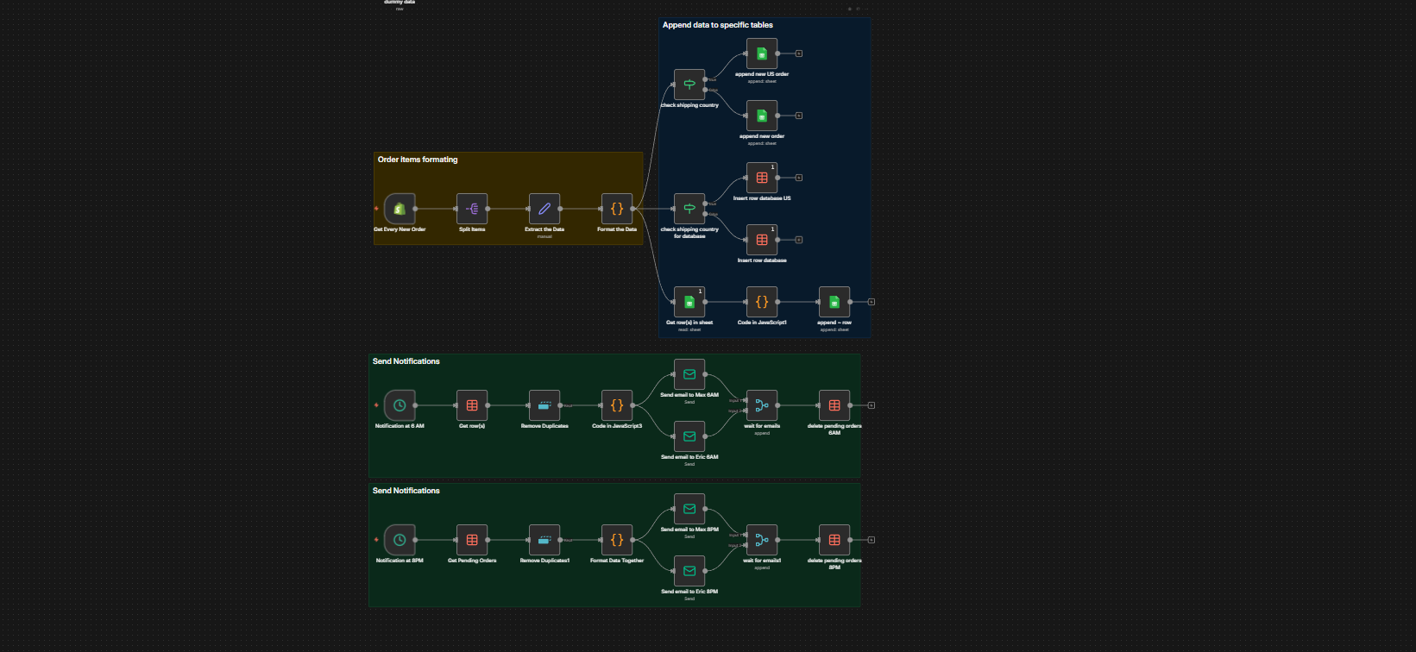Screen dimensions: 1416x652
Task: Add a node after Insert row database
Action: 799,240
